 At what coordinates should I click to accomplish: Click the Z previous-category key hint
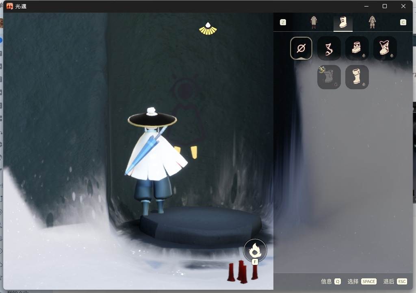(x=283, y=22)
